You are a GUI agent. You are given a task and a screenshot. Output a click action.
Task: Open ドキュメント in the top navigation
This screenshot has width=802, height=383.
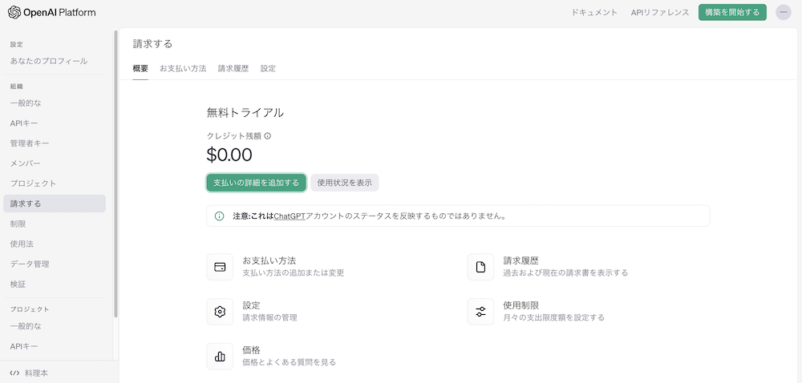594,12
